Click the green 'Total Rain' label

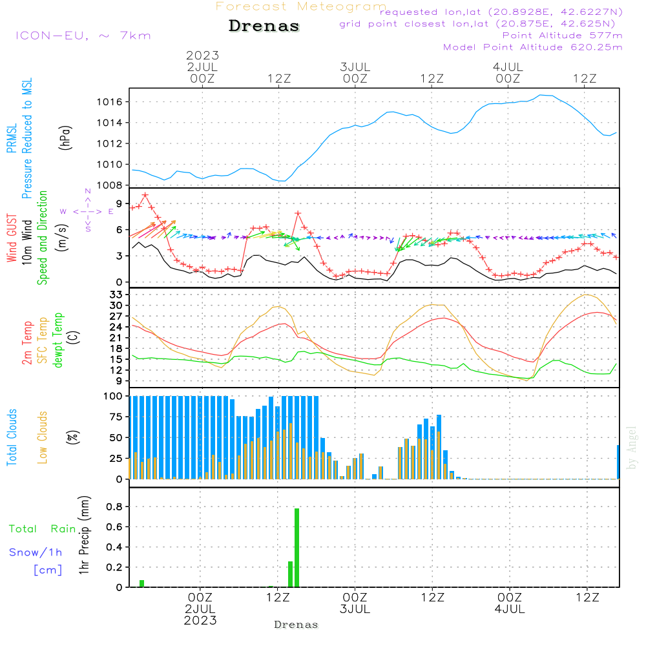point(43,529)
